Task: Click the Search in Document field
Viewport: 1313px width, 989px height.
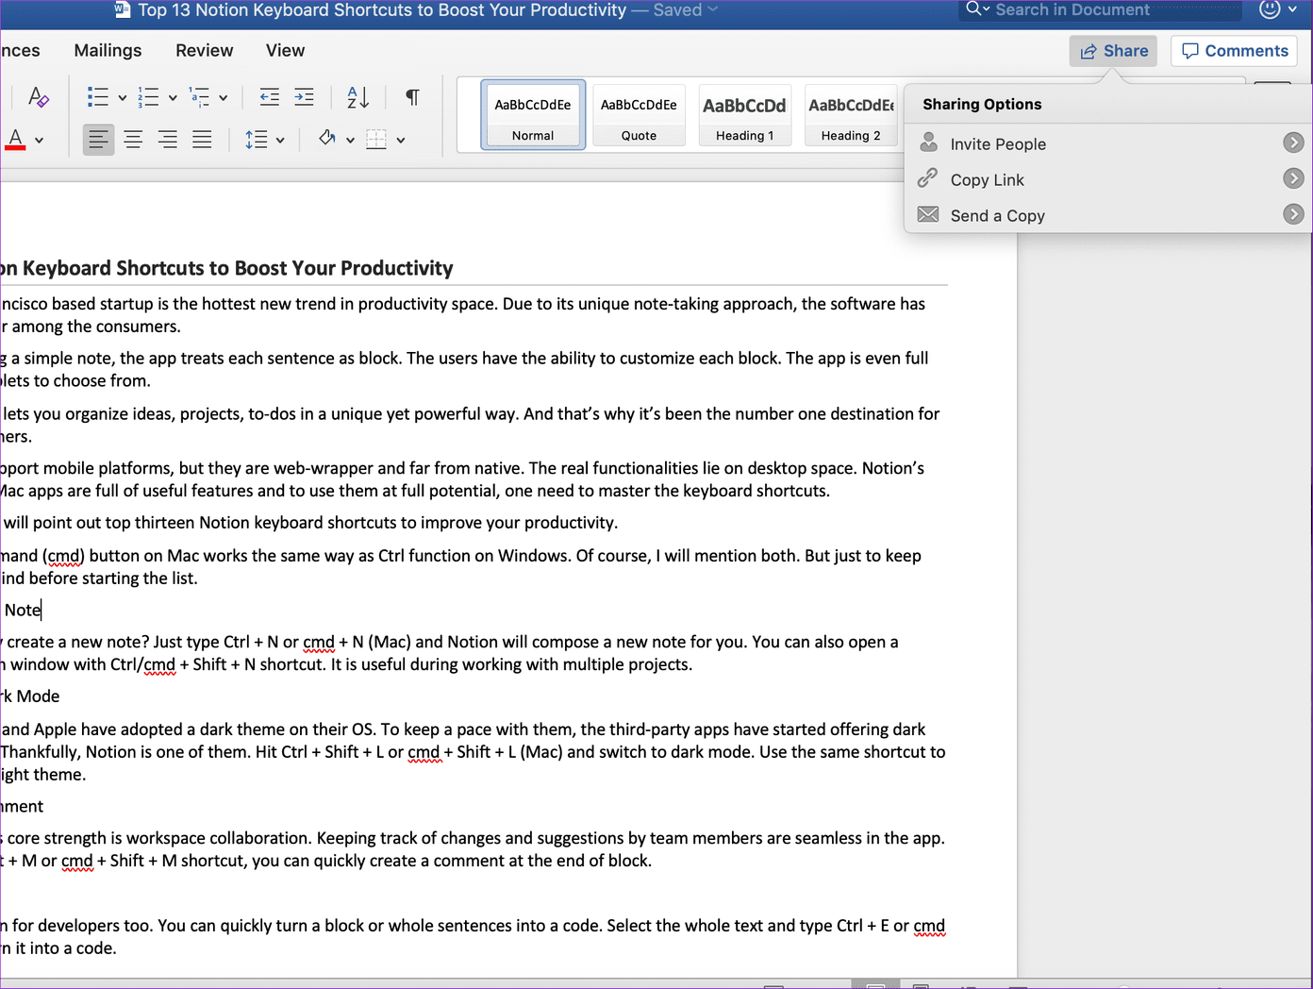Action: pyautogui.click(x=1100, y=9)
